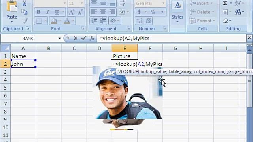The height and width of the screenshot is (142, 253).
Task: Open the Number dialog launcher
Action: click(x=164, y=28)
